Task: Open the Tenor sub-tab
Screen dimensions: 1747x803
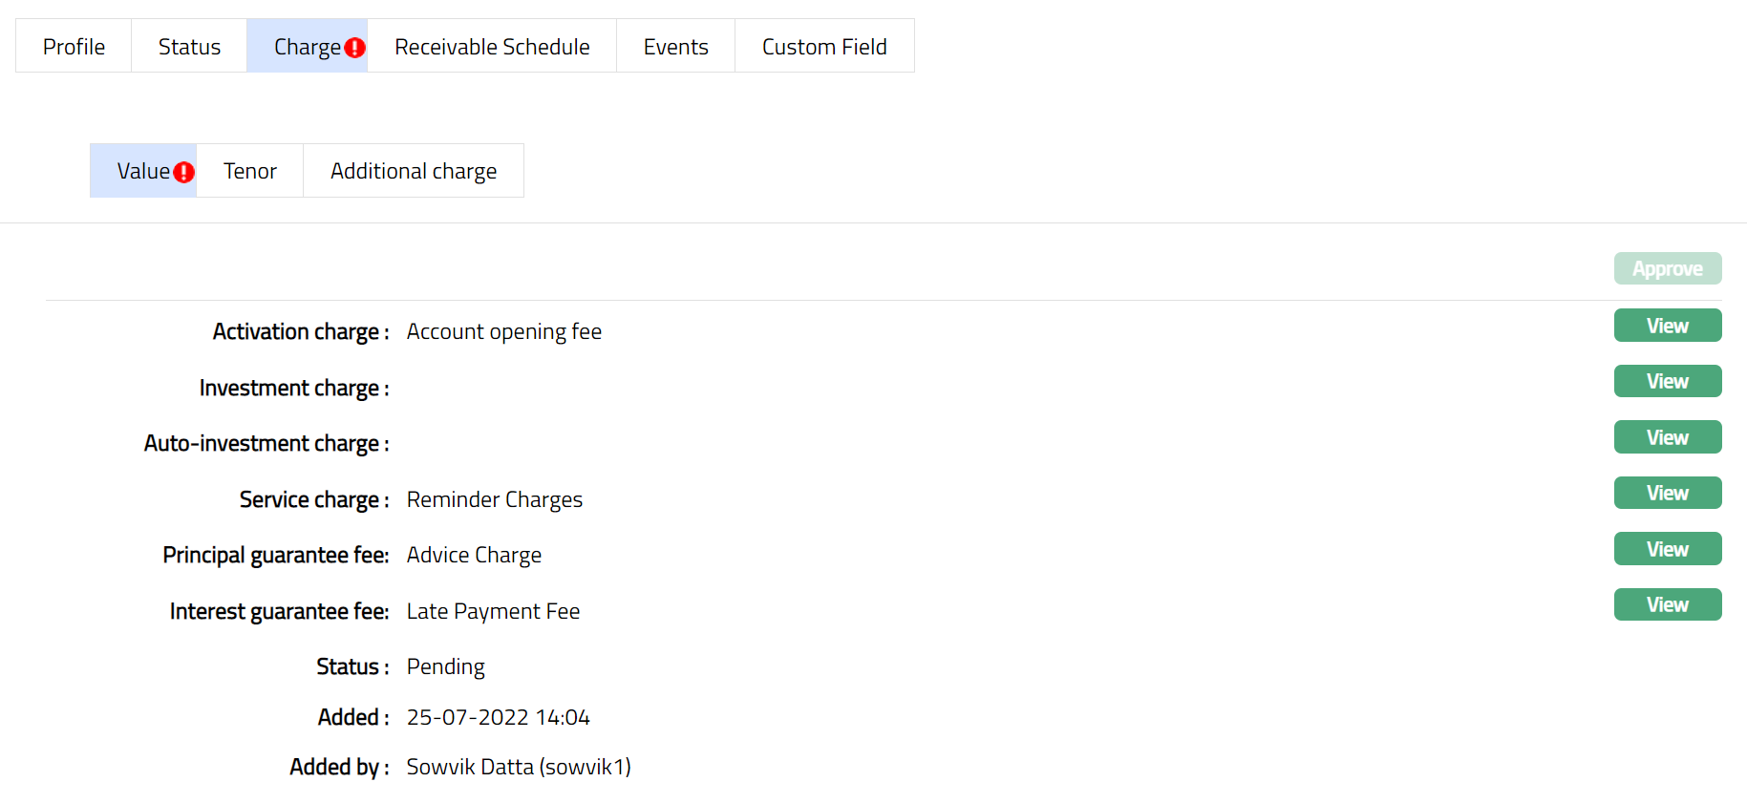Action: 250,171
